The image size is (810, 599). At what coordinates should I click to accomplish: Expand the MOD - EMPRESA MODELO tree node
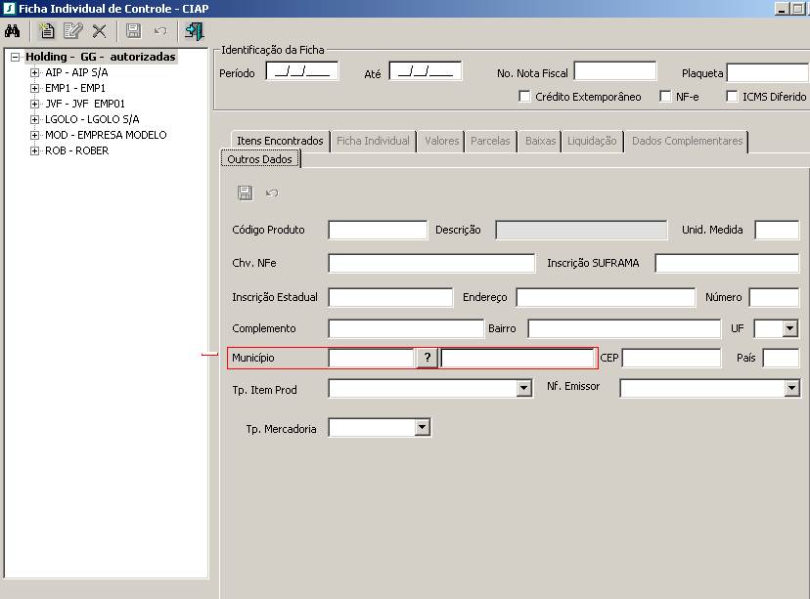[x=35, y=135]
